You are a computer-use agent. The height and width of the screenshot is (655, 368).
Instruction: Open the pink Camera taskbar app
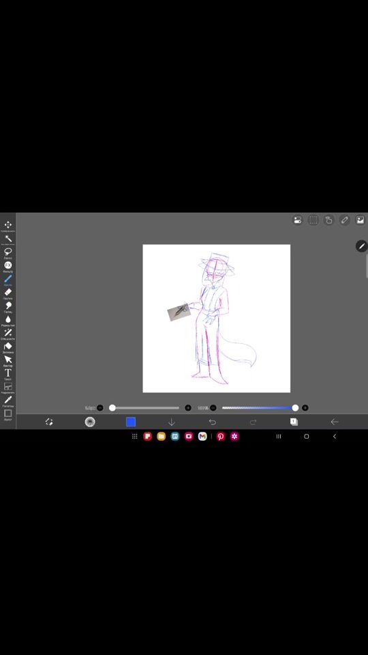(189, 436)
